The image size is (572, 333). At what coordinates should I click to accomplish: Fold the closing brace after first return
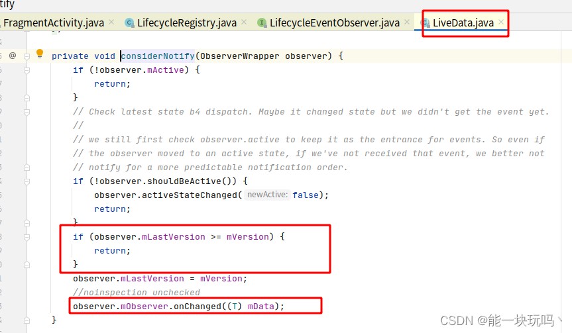pyautogui.click(x=27, y=97)
